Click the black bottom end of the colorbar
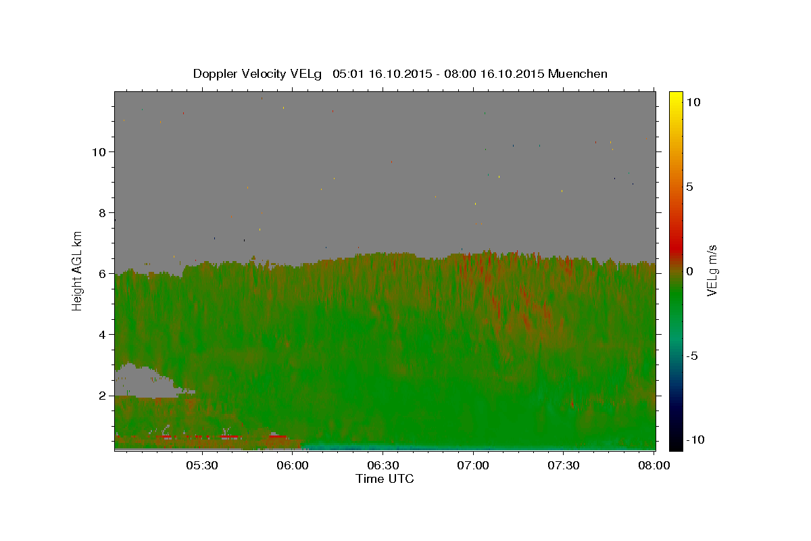Image resolution: width=811 pixels, height=541 pixels. pyautogui.click(x=675, y=443)
